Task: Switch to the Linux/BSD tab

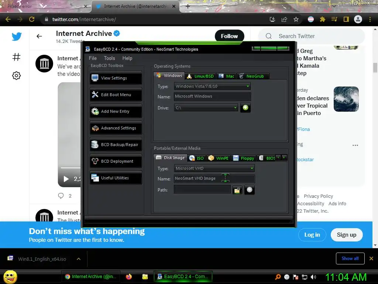Action: 200,76
